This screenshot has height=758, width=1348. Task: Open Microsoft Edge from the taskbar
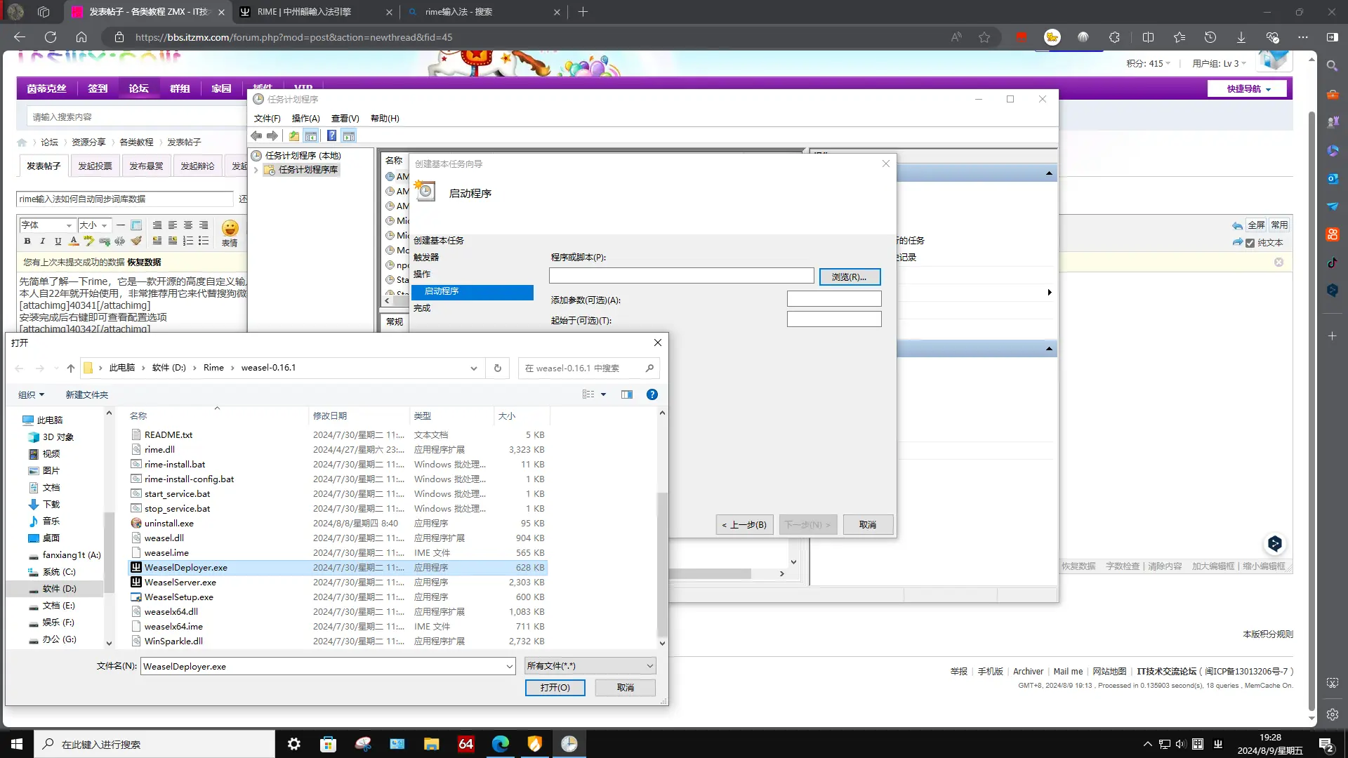(501, 744)
